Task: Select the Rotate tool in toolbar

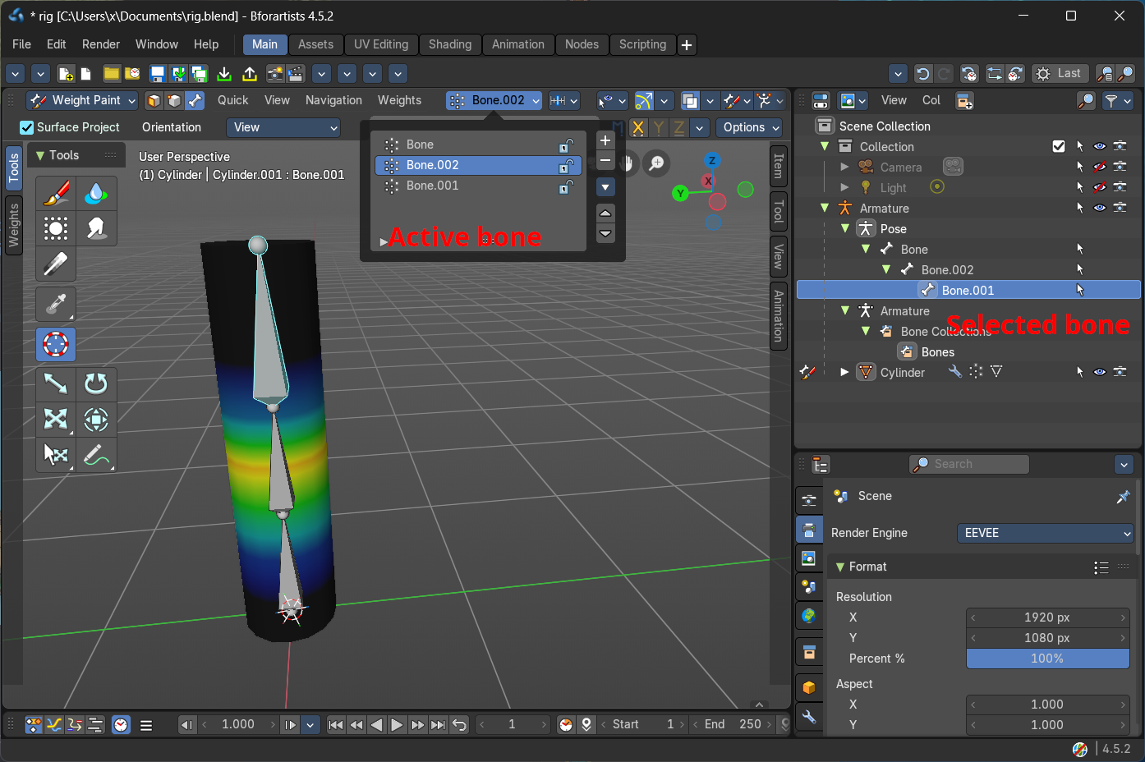Action: 96,384
